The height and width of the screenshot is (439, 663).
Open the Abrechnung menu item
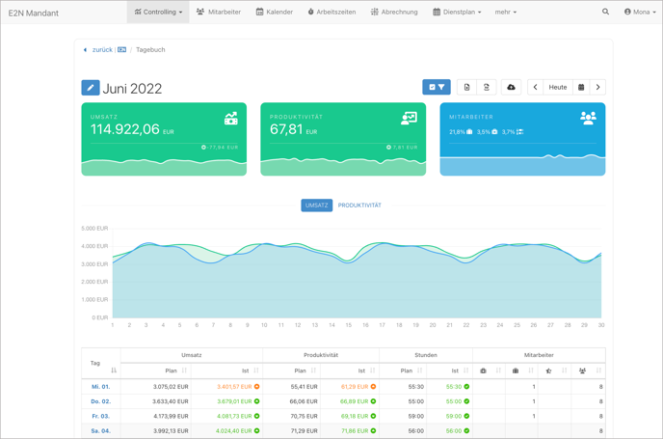(x=394, y=12)
